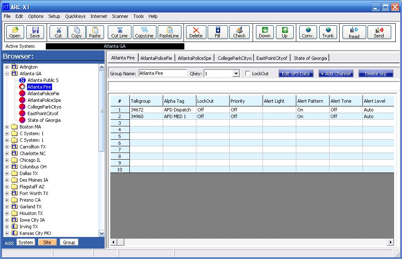Open the Qkey dropdown
The width and height of the screenshot is (402, 259).
coord(236,74)
